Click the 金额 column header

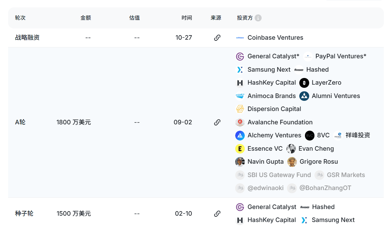pos(86,18)
